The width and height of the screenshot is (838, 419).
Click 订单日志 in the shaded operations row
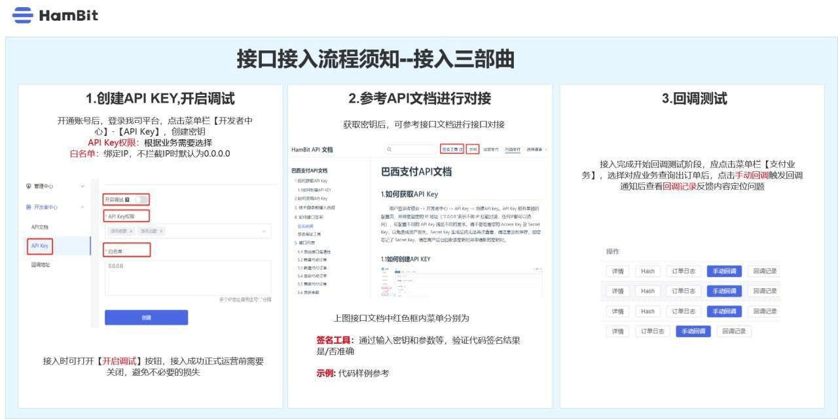click(x=683, y=291)
